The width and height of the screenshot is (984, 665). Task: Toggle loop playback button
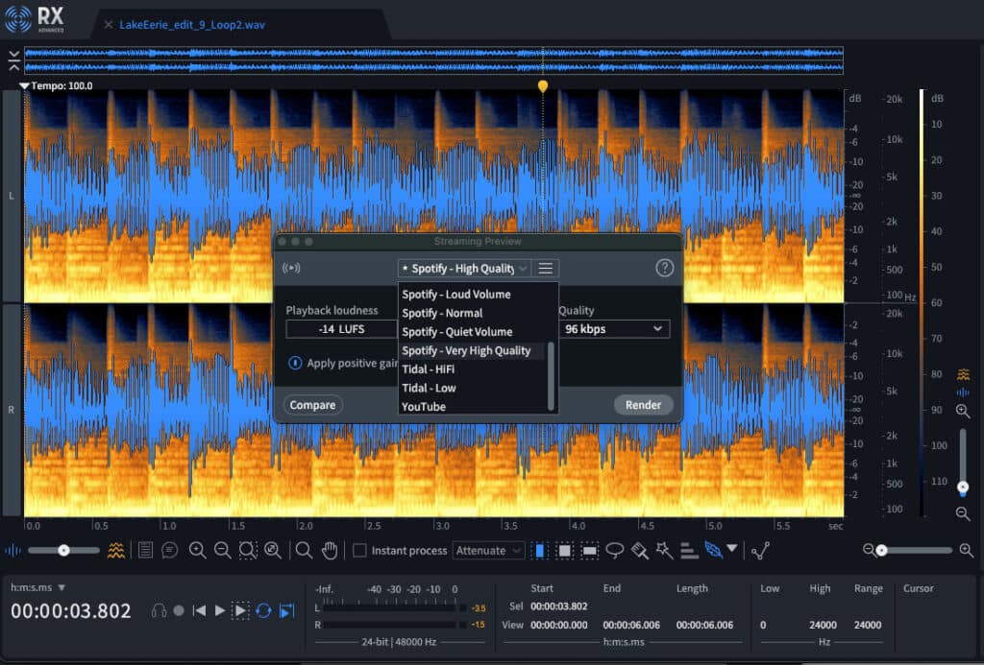tap(262, 610)
